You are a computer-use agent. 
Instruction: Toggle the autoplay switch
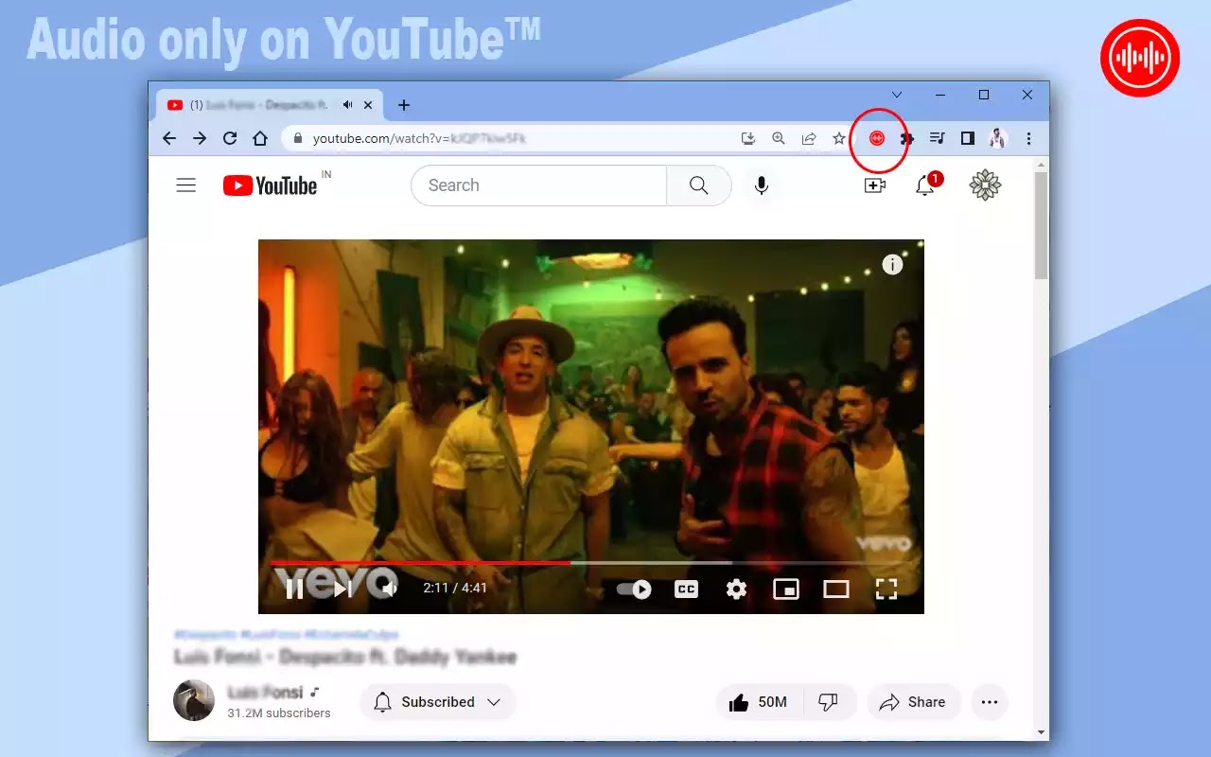[x=634, y=590]
